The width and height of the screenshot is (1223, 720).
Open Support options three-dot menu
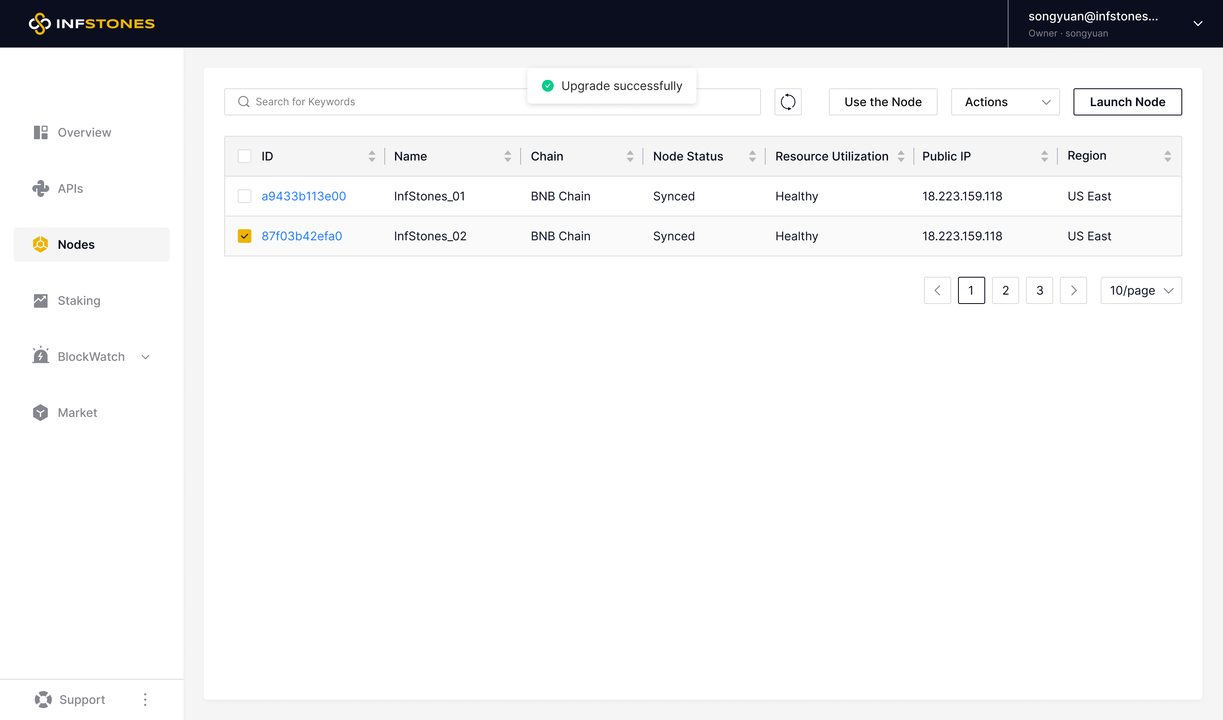[145, 699]
